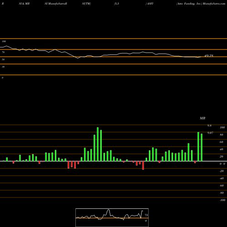Click the 73 label in the mini chart
Image resolution: width=227 pixels, height=227 pixels.
(146, 215)
